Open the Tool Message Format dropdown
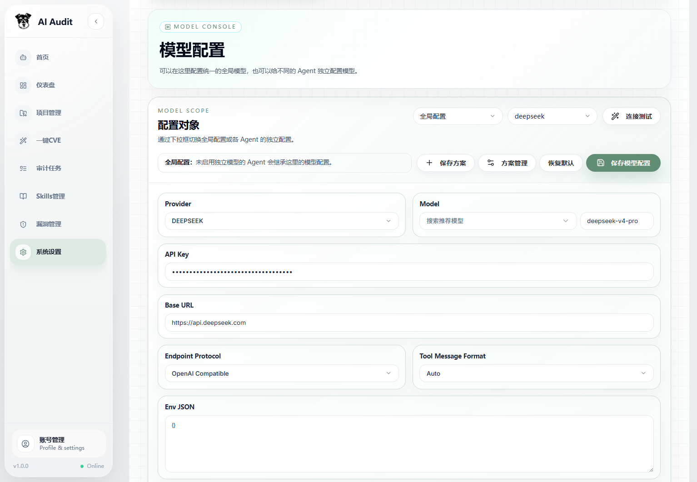 [537, 373]
